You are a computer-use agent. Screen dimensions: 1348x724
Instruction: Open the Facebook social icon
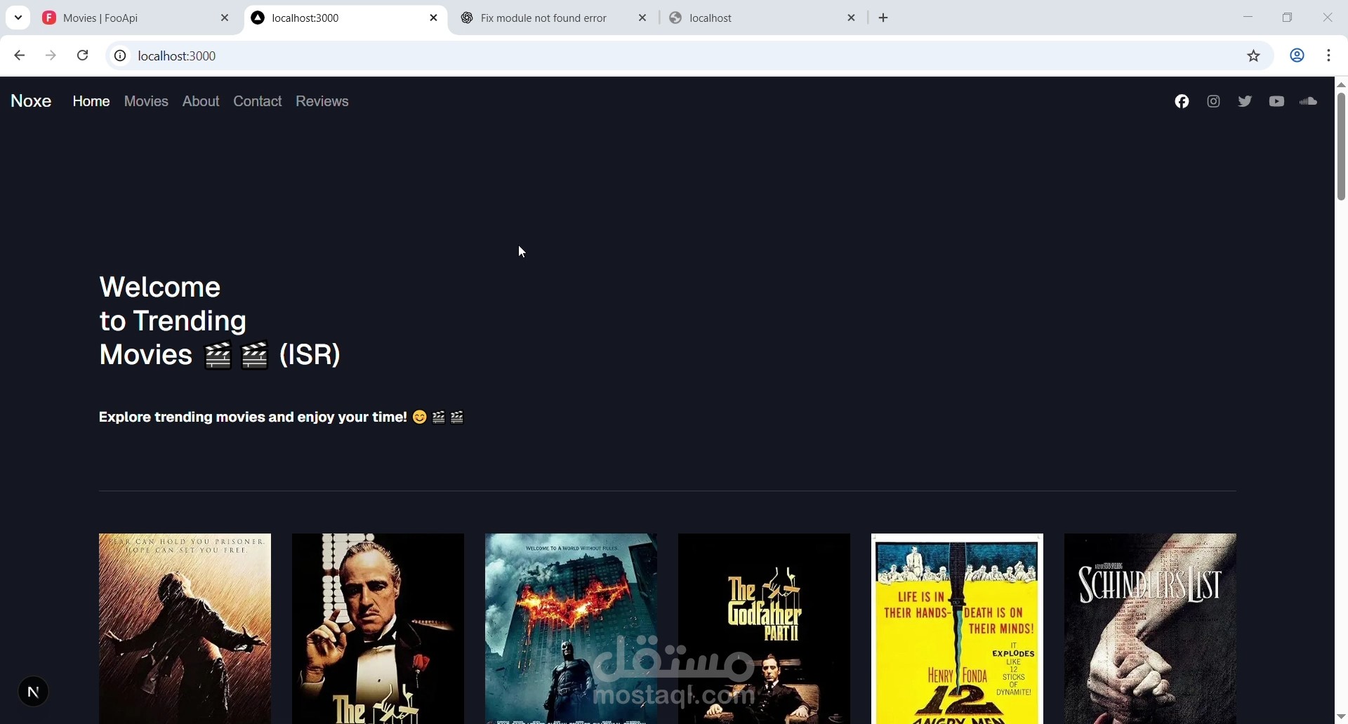(1182, 102)
